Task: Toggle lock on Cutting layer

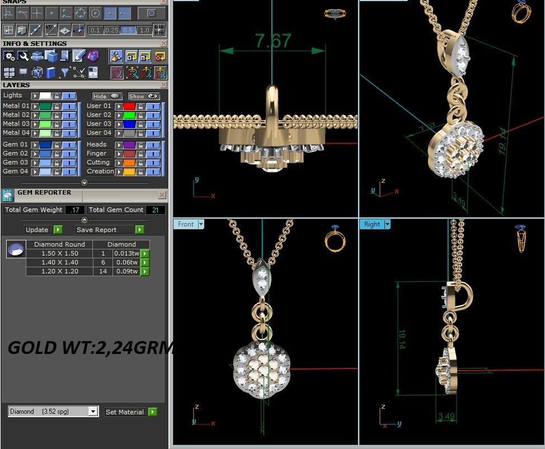Action: coord(140,163)
